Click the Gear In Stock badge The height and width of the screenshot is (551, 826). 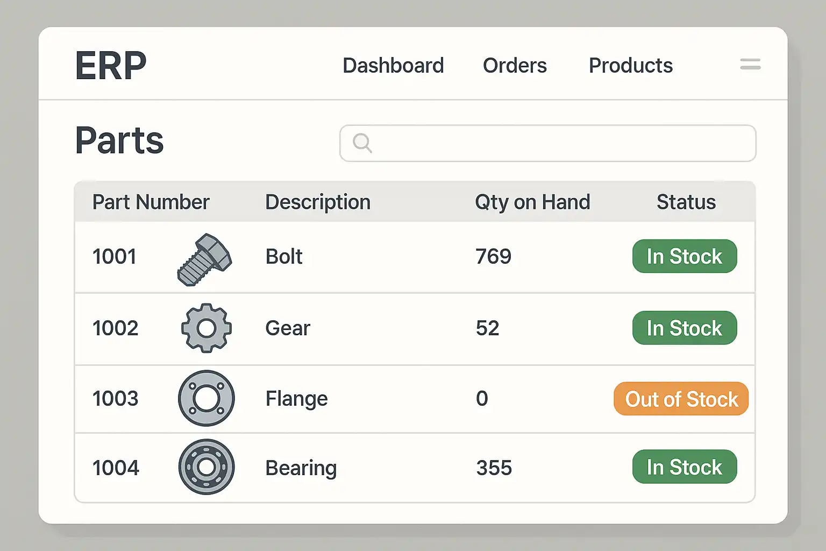pyautogui.click(x=685, y=328)
